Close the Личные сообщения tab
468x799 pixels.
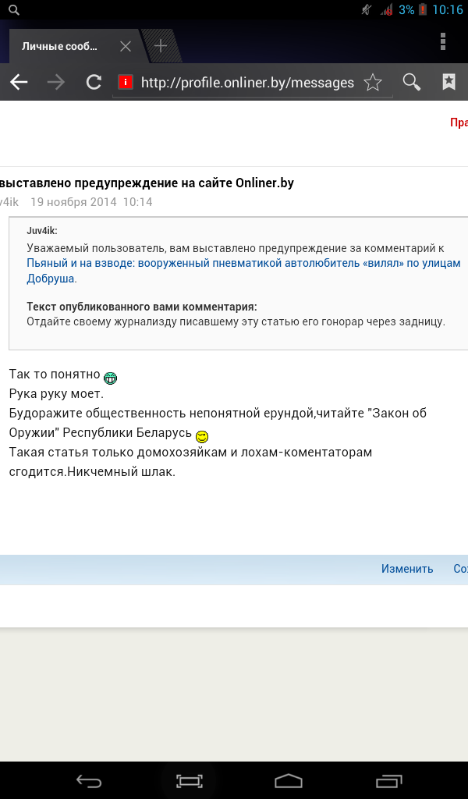tap(125, 46)
